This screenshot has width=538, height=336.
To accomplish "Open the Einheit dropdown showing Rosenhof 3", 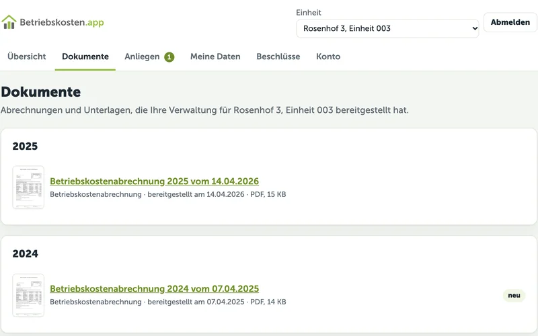I will (x=387, y=28).
